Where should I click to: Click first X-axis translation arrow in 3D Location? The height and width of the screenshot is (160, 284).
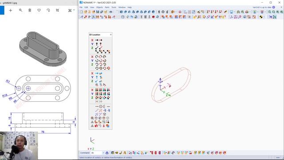coord(97,40)
